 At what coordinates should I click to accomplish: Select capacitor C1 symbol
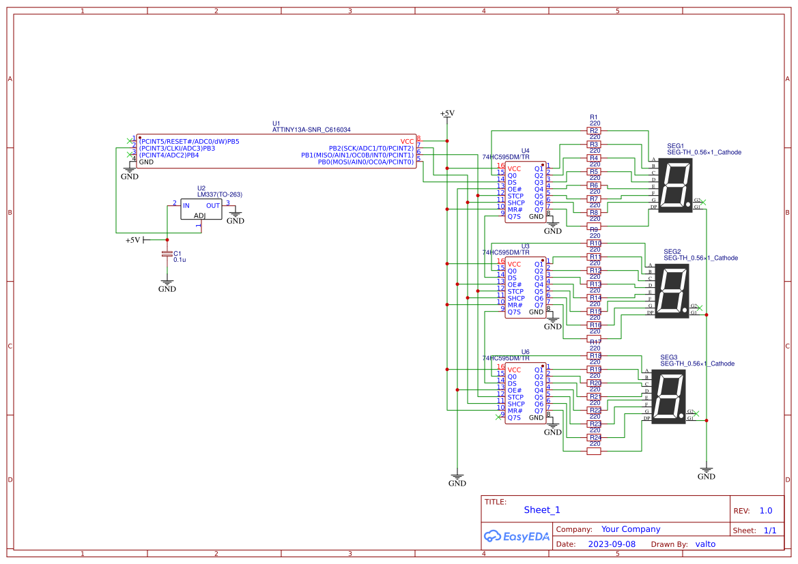166,254
